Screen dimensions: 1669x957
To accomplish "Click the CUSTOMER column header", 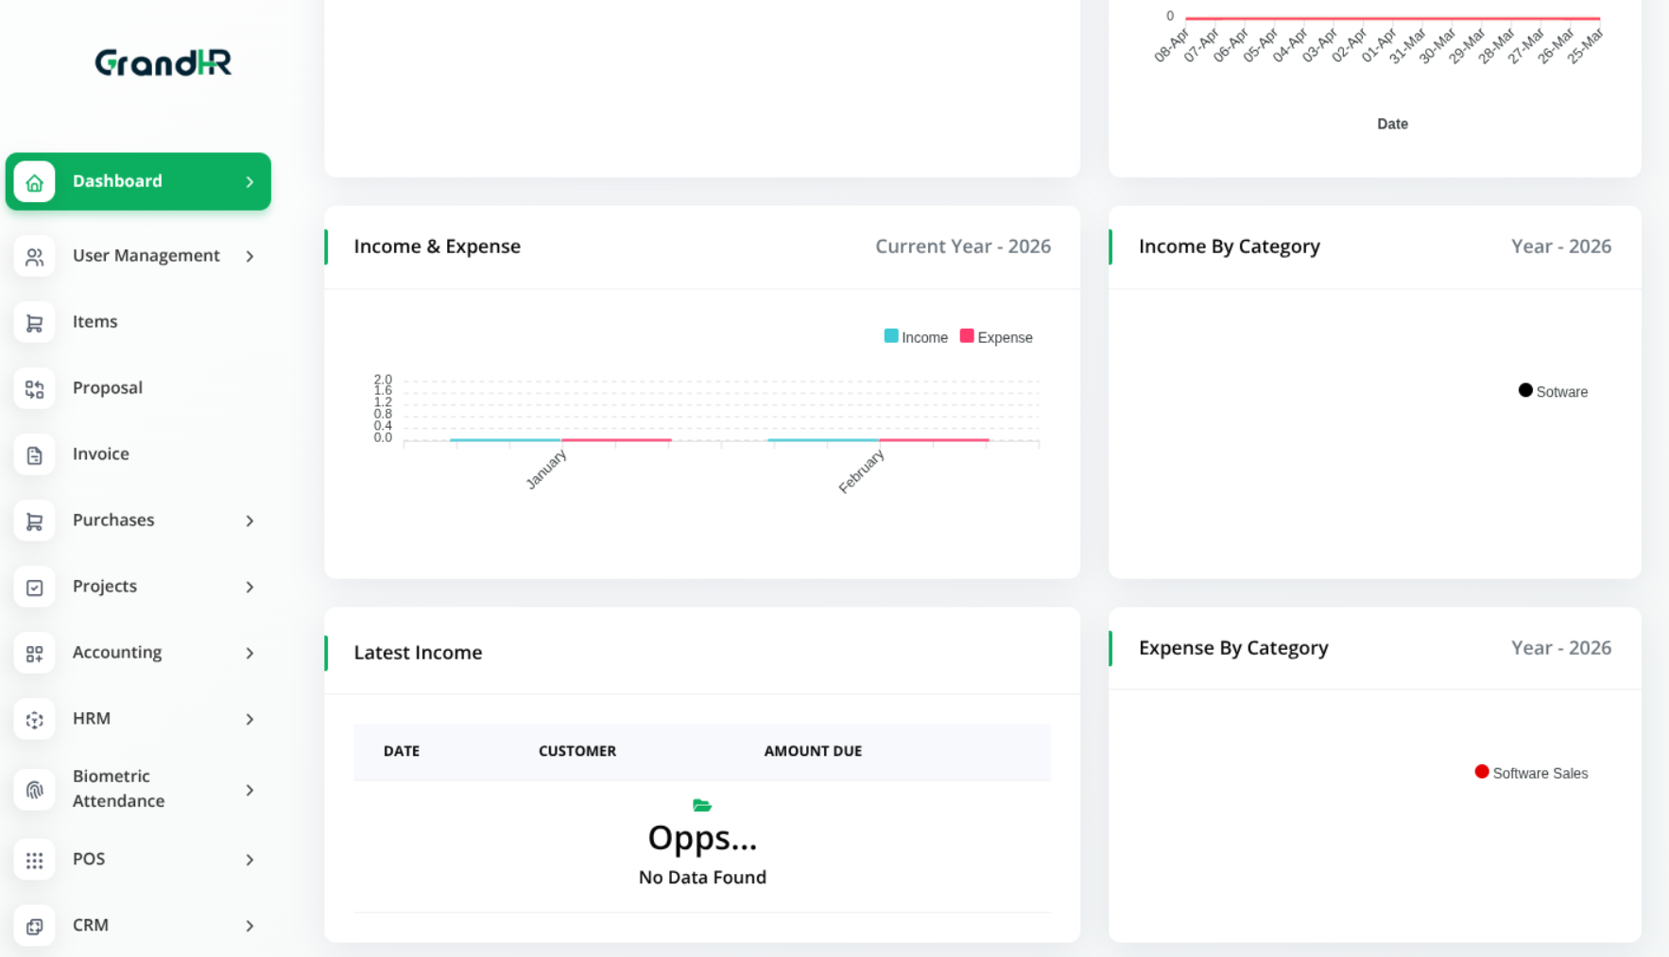I will [x=577, y=751].
